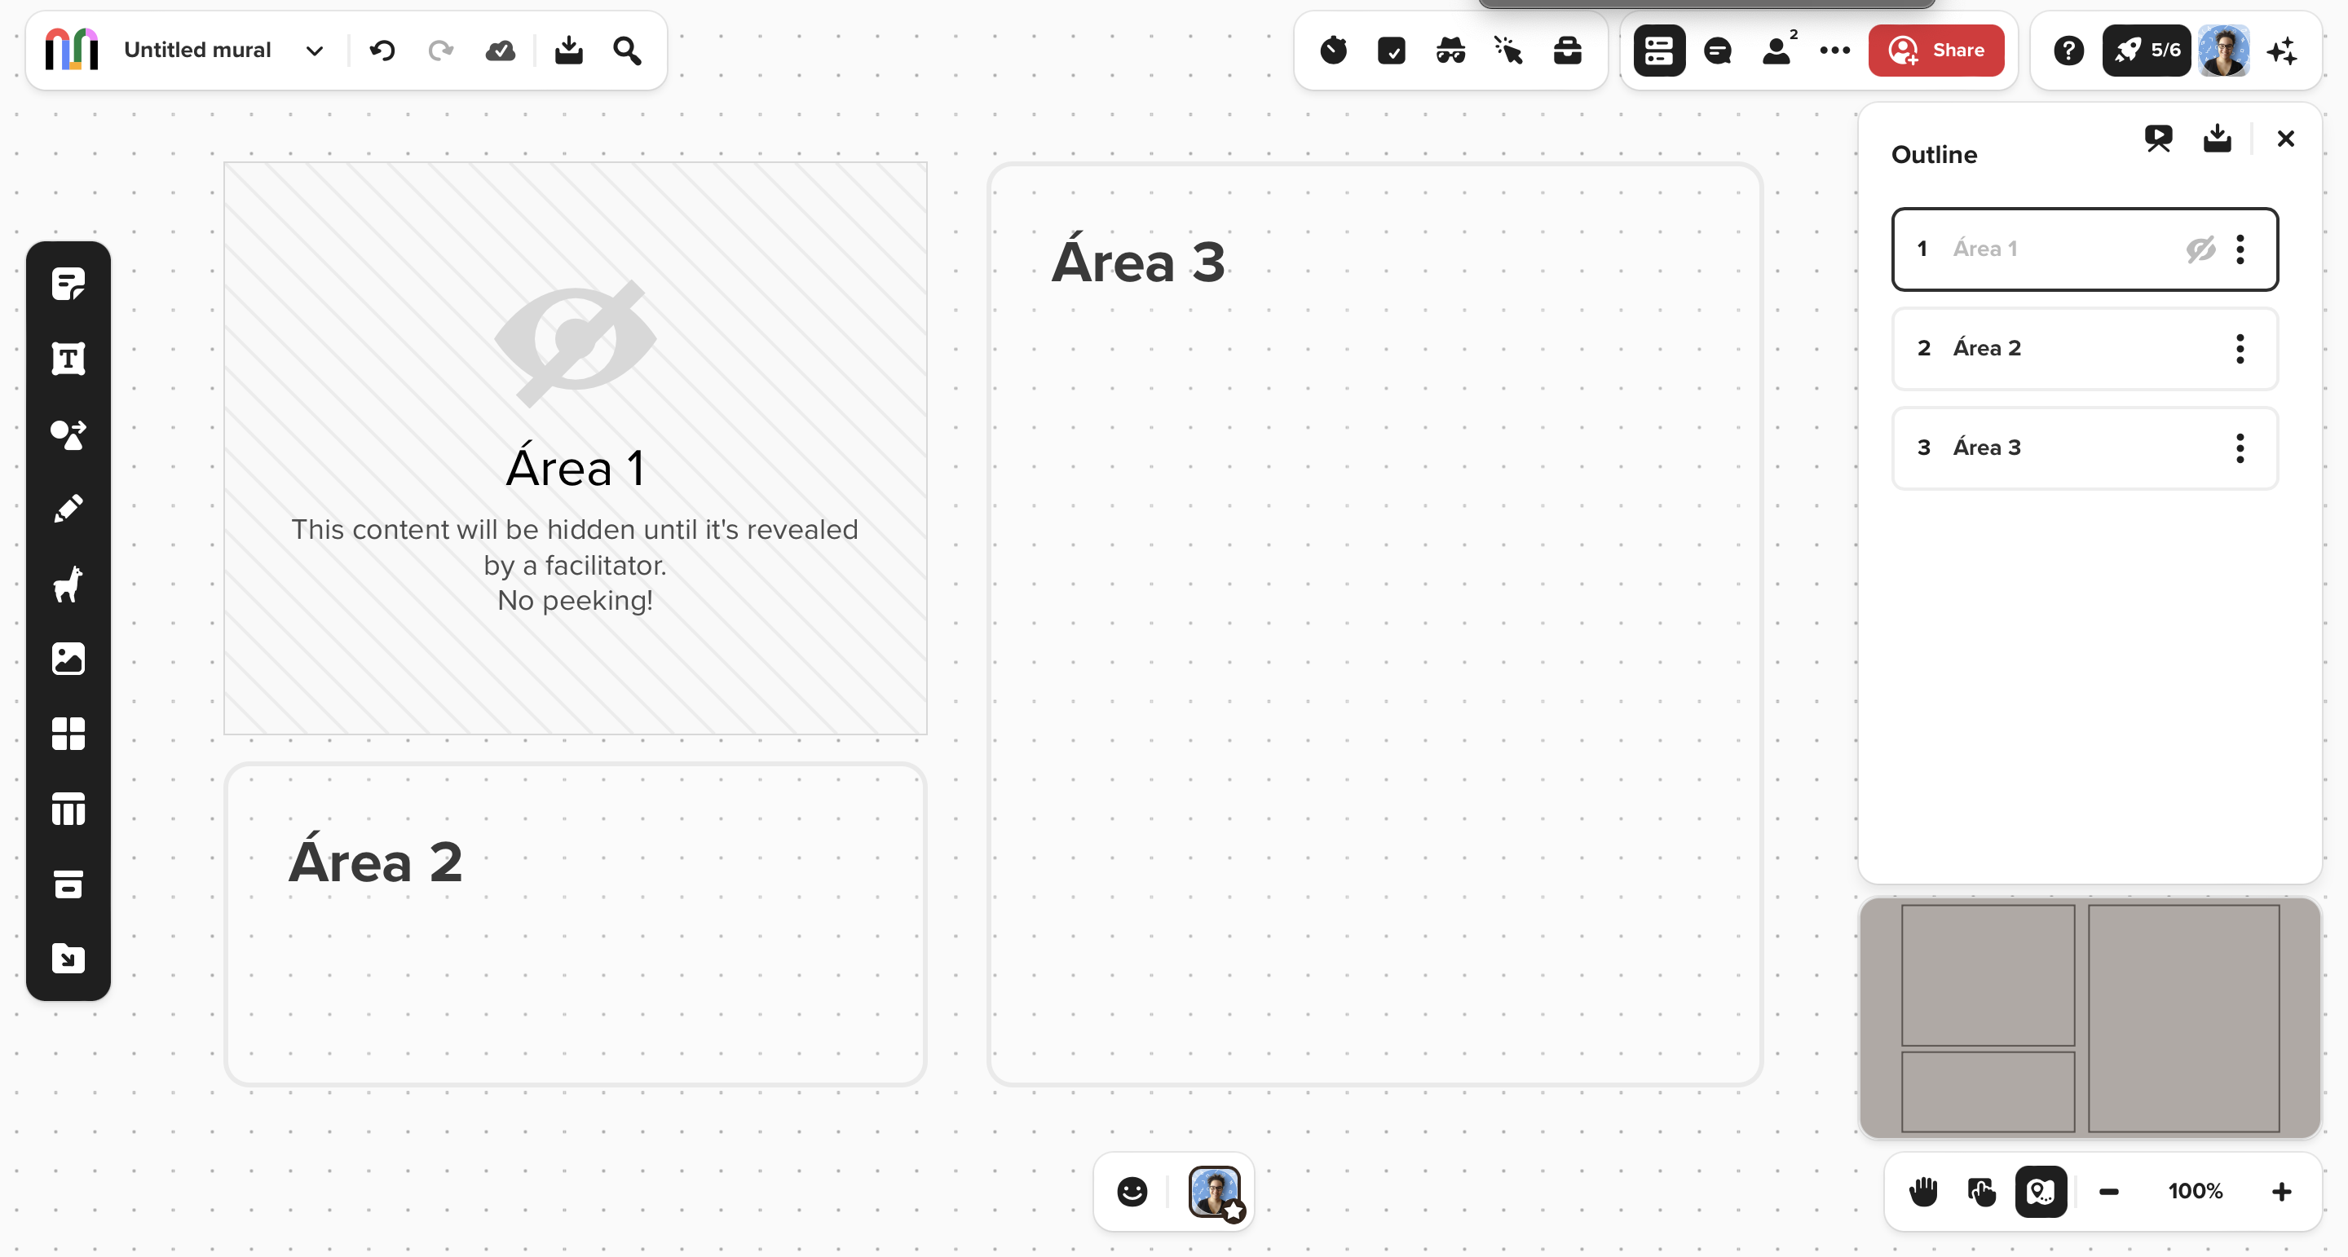Open the table tool in sidebar
Screen dimensions: 2348x1257
(68, 809)
